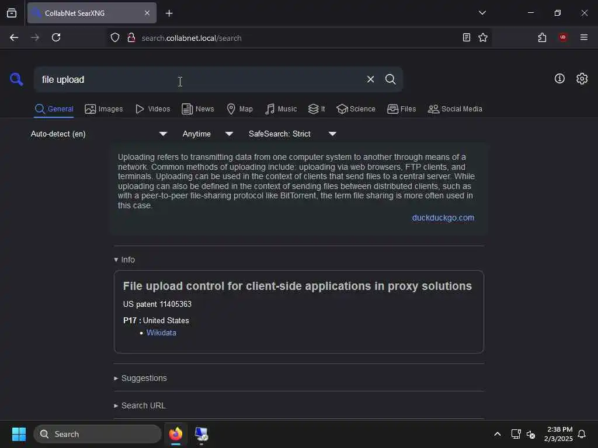Screen dimensions: 598x448
Task: Switch to the Social Media tab
Action: [454, 109]
